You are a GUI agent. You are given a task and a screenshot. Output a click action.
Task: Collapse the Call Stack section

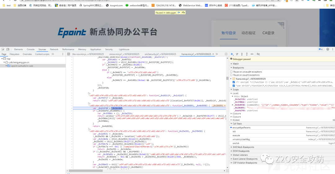(237, 123)
